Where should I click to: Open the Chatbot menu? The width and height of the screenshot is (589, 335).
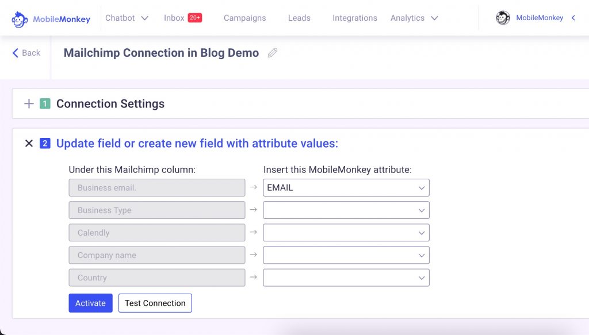click(127, 18)
